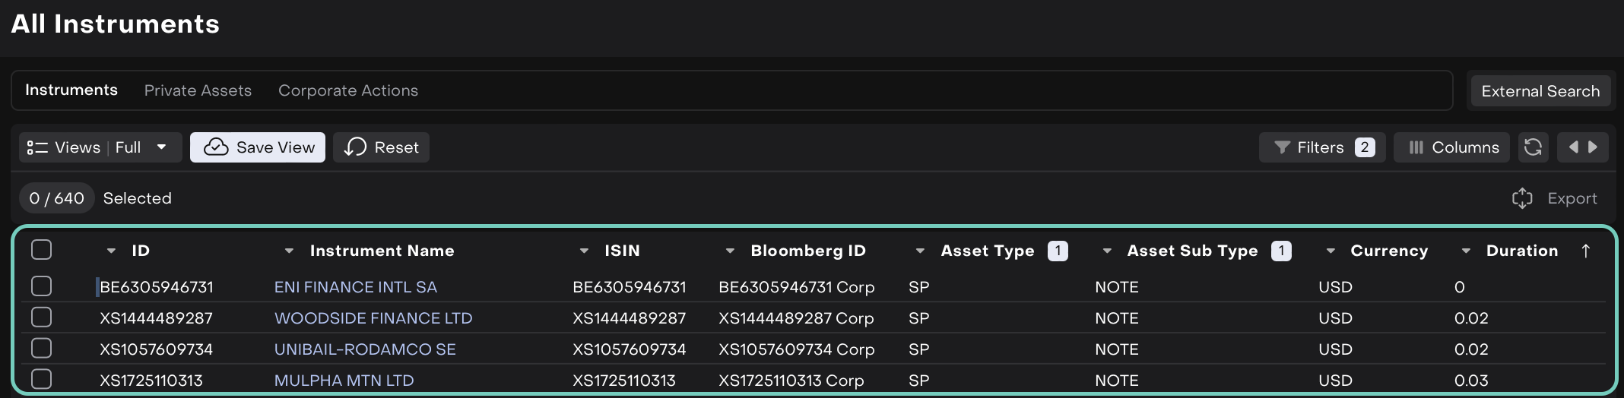Click the refresh table icon
Screen dimensions: 1624x398
1533,147
